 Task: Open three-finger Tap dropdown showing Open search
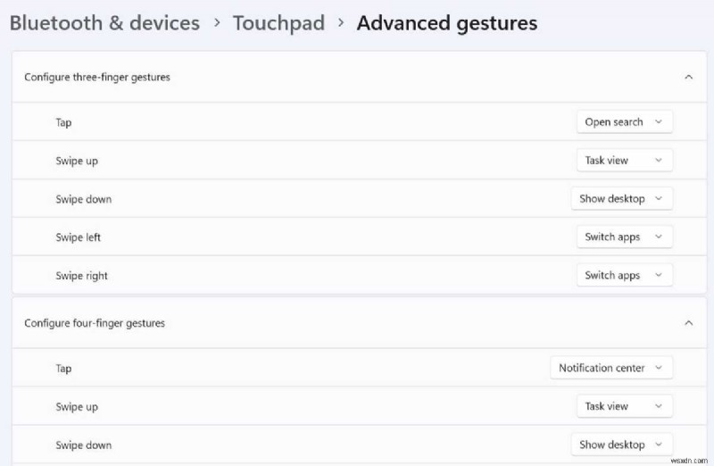tap(624, 122)
